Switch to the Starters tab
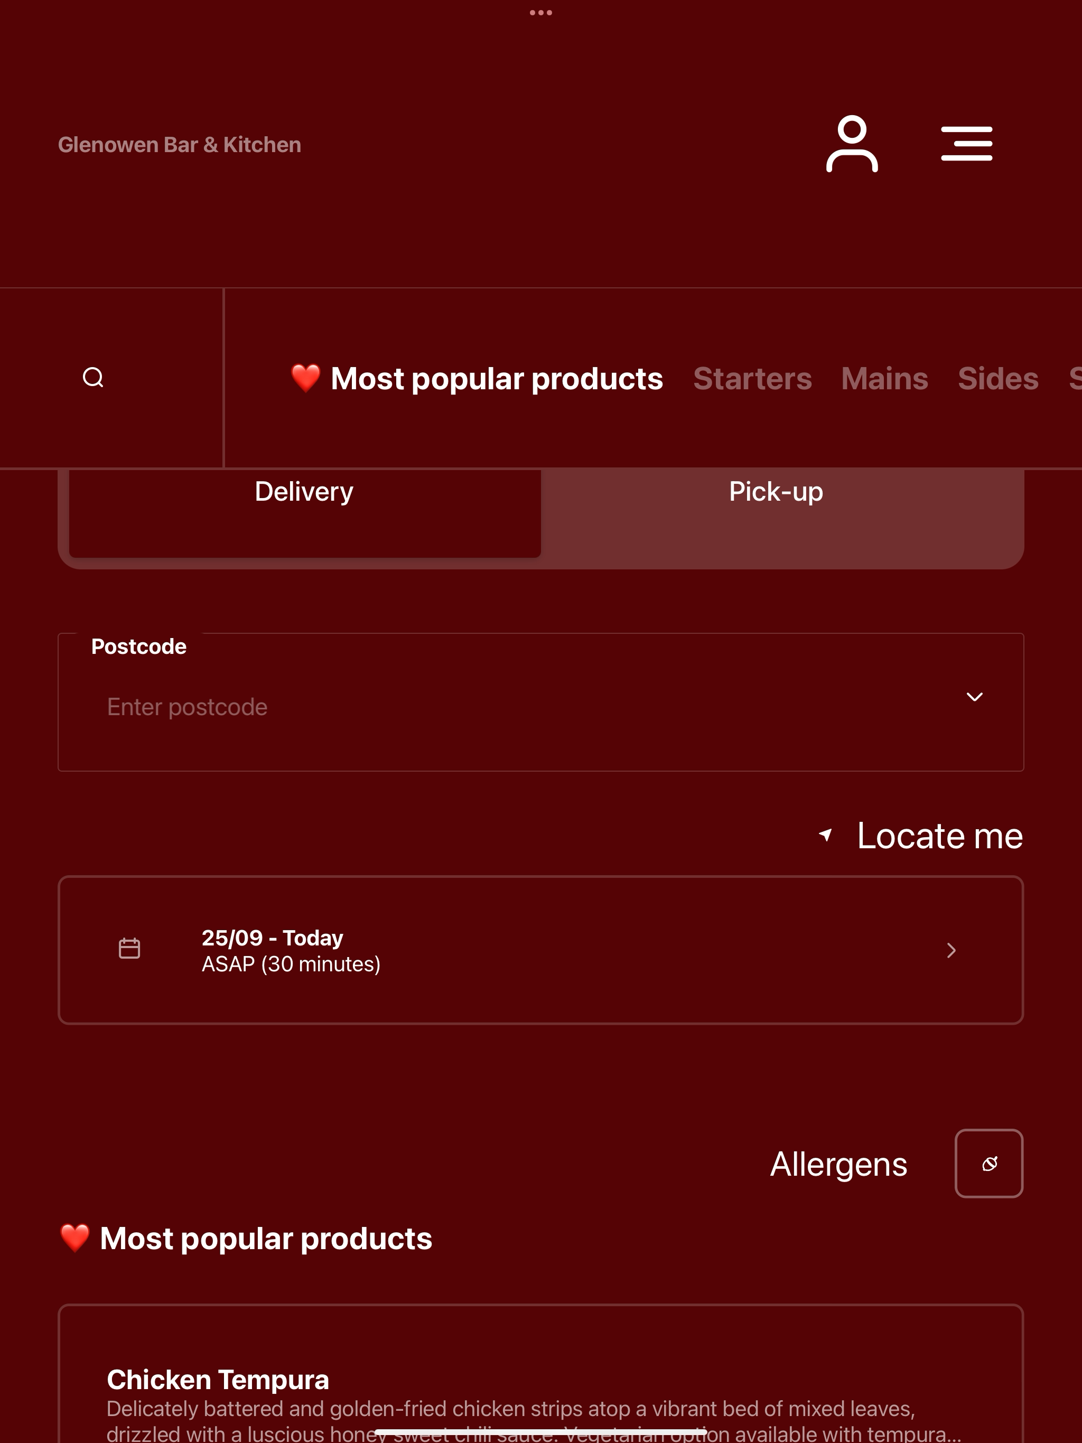This screenshot has height=1443, width=1082. pos(752,379)
